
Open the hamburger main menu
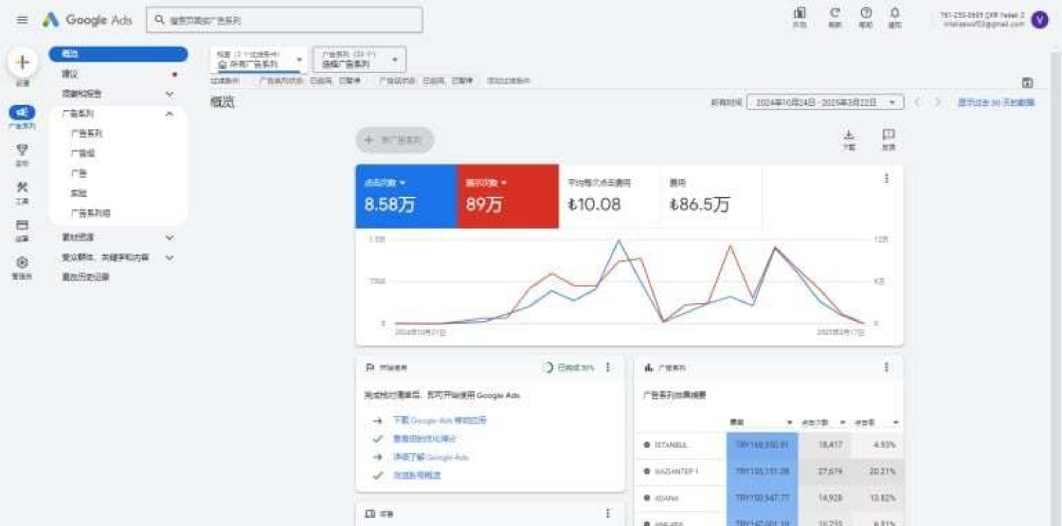[22, 20]
